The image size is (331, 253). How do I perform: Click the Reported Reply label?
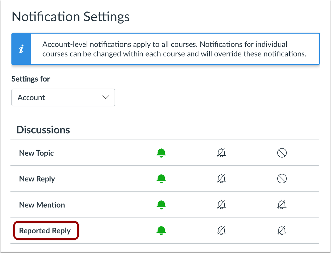[x=45, y=230]
